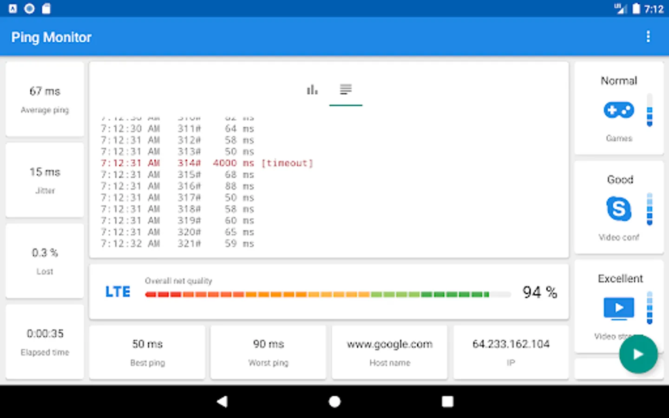Click the video streaming play icon

point(618,308)
